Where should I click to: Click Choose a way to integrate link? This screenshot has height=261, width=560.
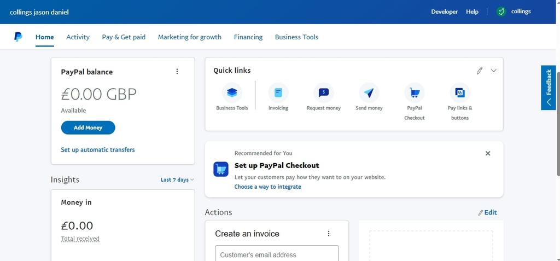268,187
